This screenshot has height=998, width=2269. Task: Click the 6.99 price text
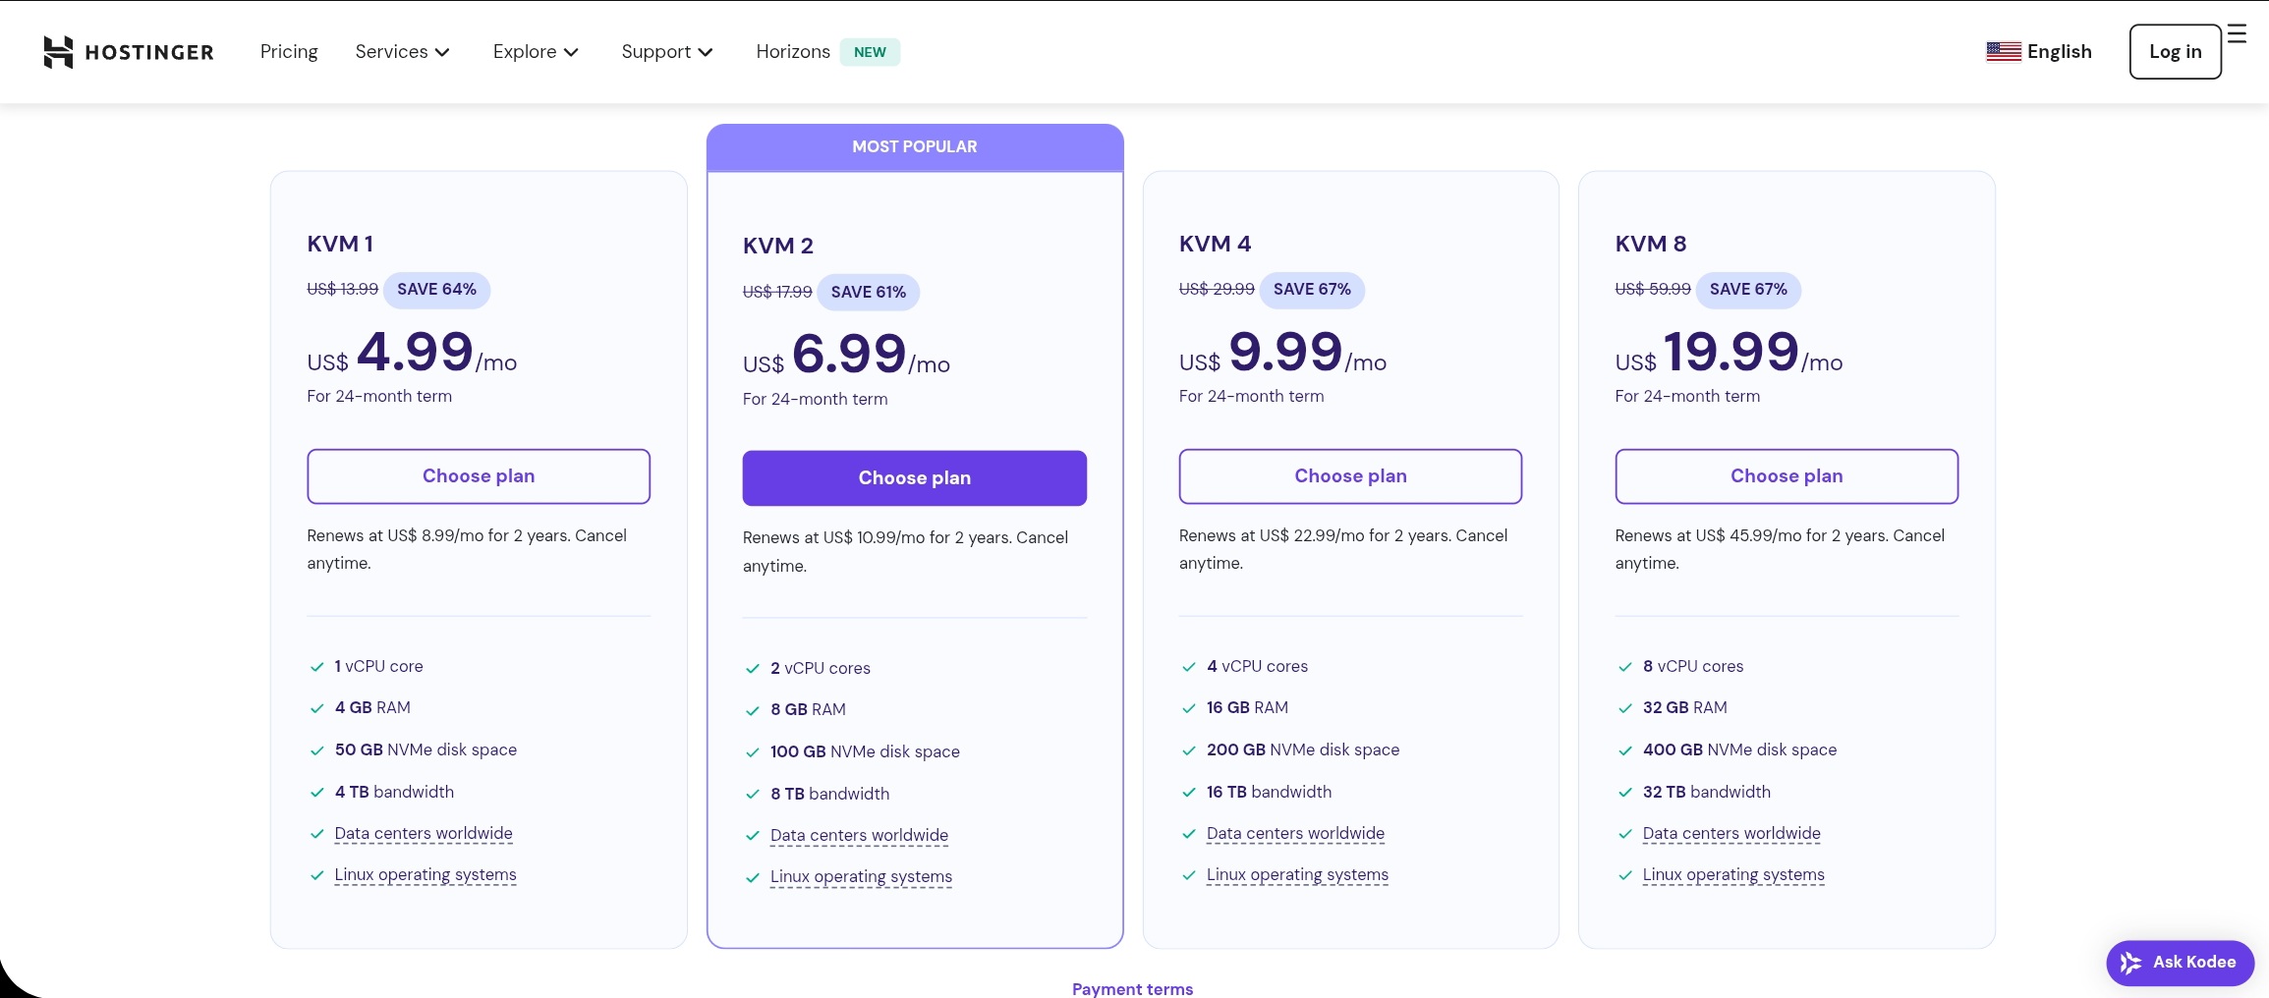pos(849,354)
